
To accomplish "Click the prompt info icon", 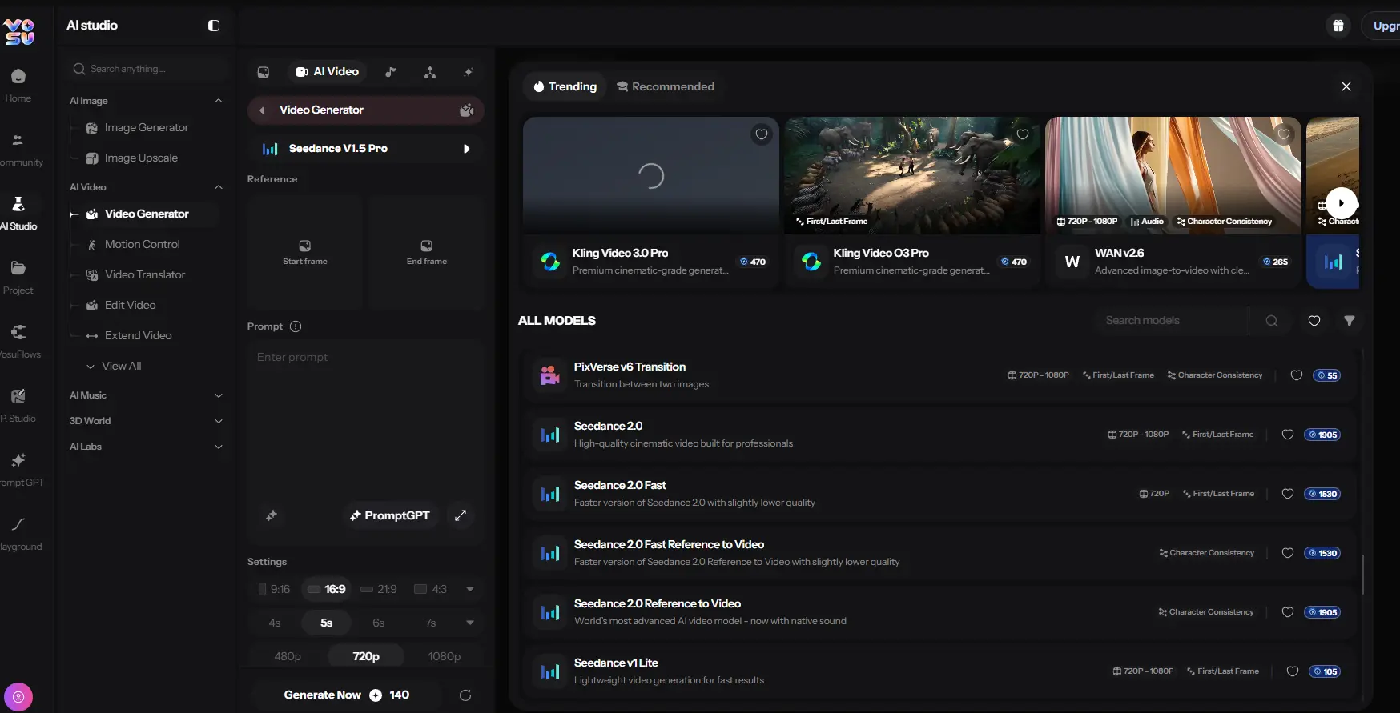I will click(296, 326).
